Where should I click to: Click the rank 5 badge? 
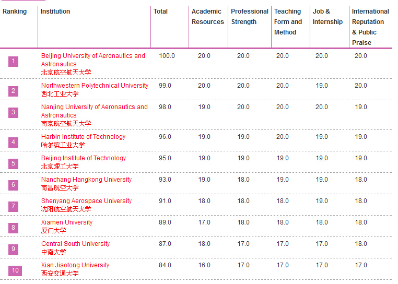click(x=13, y=163)
